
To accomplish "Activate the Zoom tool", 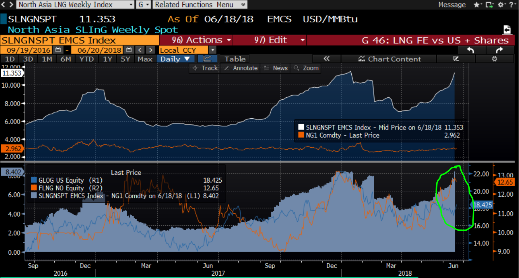I will 307,68.
